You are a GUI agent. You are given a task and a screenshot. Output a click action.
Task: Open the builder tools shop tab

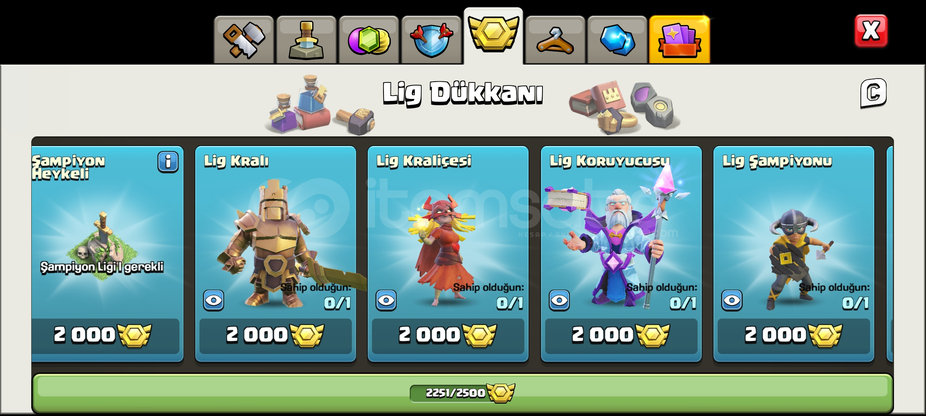point(244,40)
